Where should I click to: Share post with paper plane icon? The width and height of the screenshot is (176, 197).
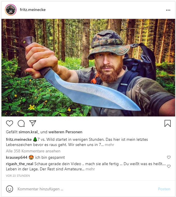click(x=33, y=123)
